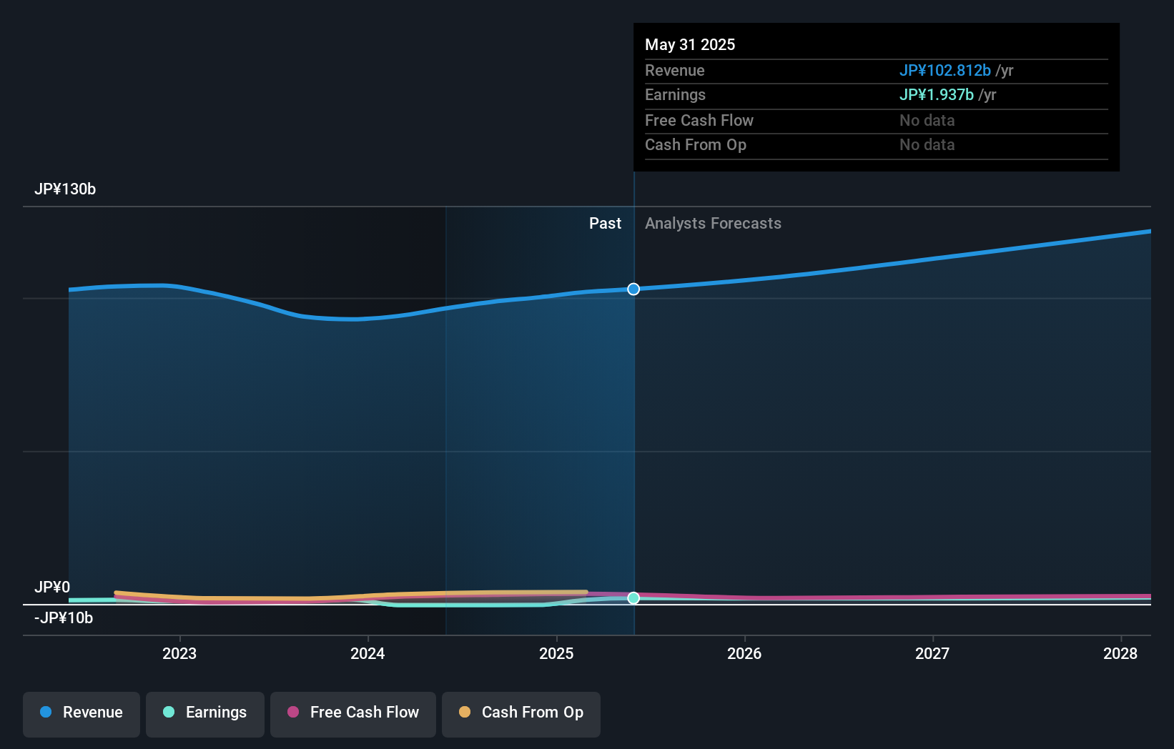Click the Analysts Forecasts label
The height and width of the screenshot is (749, 1174).
[713, 224]
